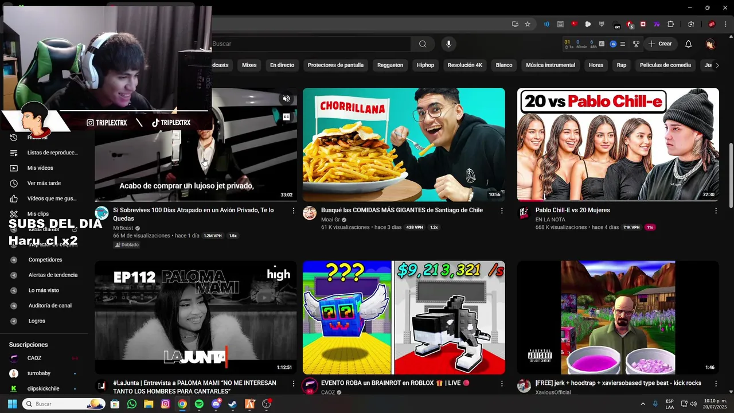
Task: Open Vídeos que me gustan thumbs-up item
Action: (45, 198)
